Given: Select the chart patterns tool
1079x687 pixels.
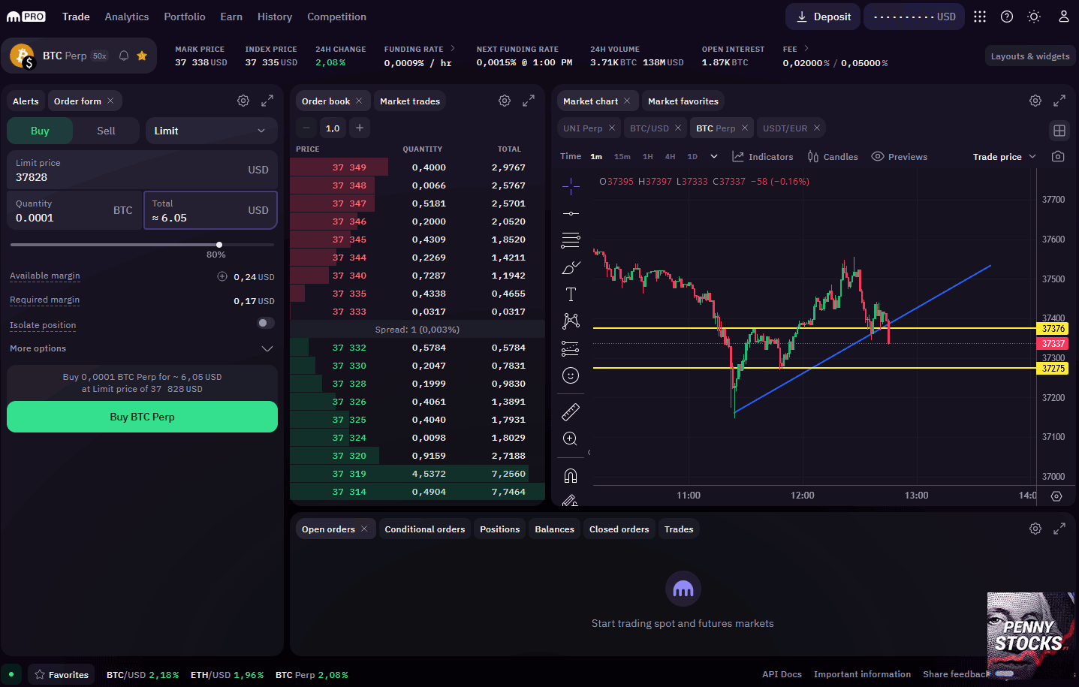Looking at the screenshot, I should [571, 321].
